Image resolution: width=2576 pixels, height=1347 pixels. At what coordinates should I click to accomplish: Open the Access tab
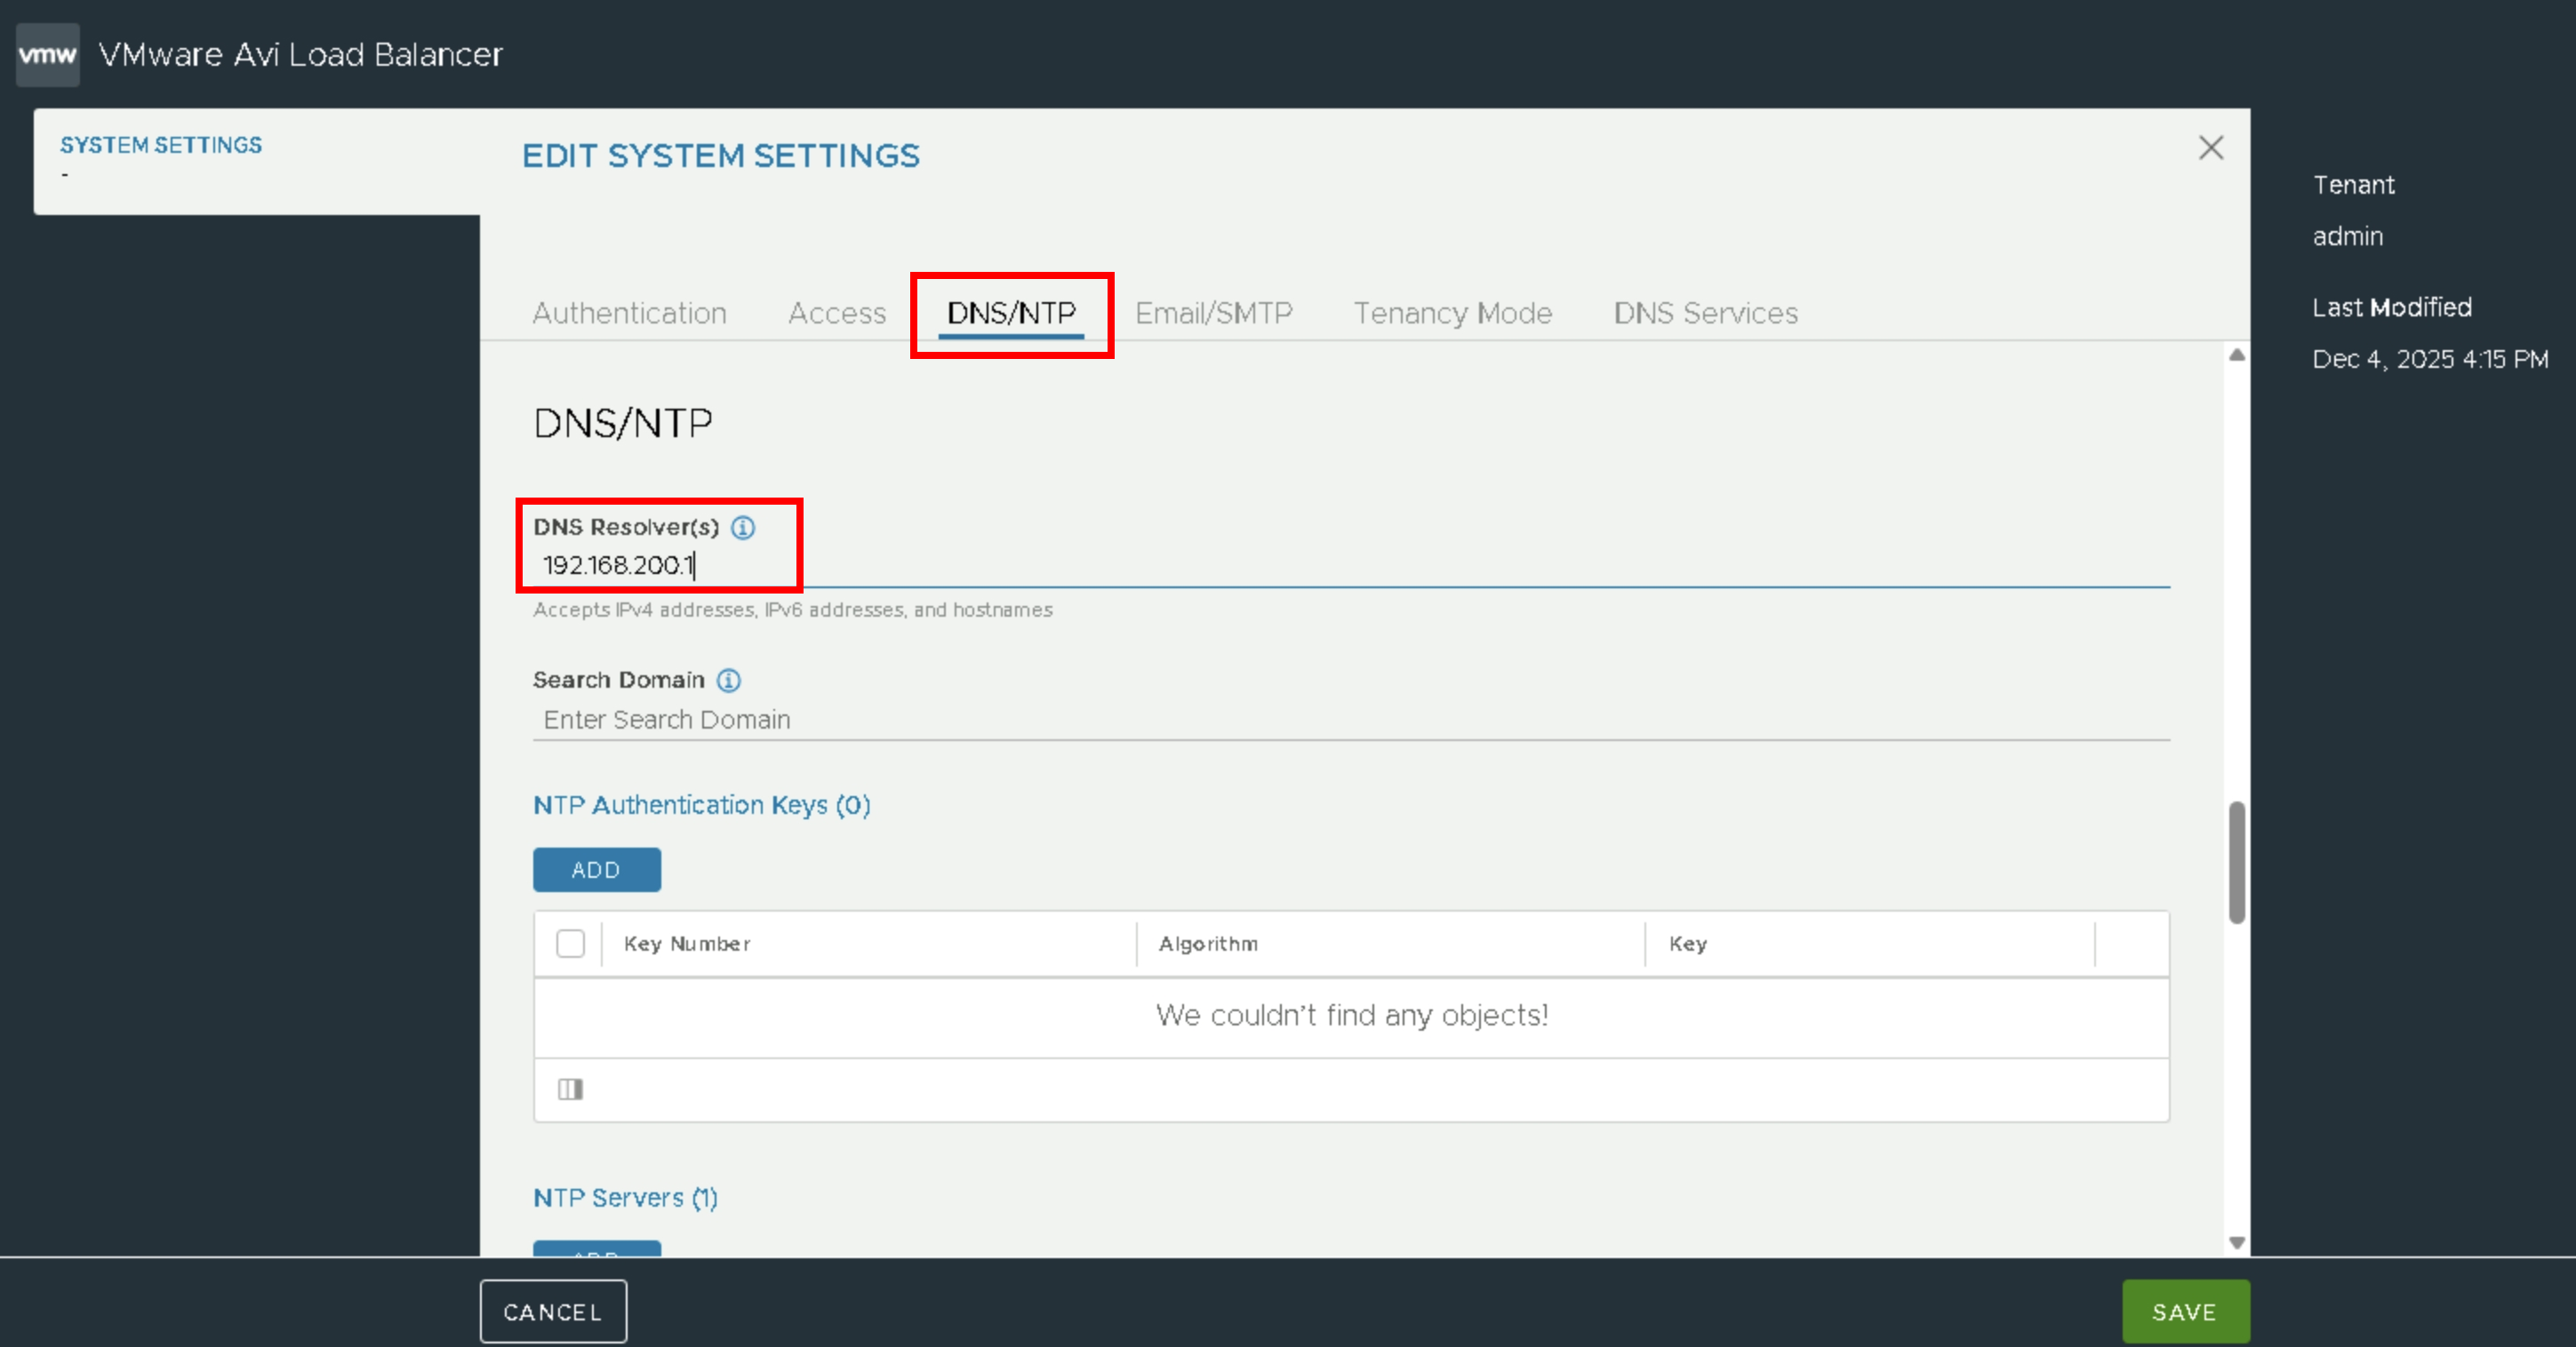[837, 313]
